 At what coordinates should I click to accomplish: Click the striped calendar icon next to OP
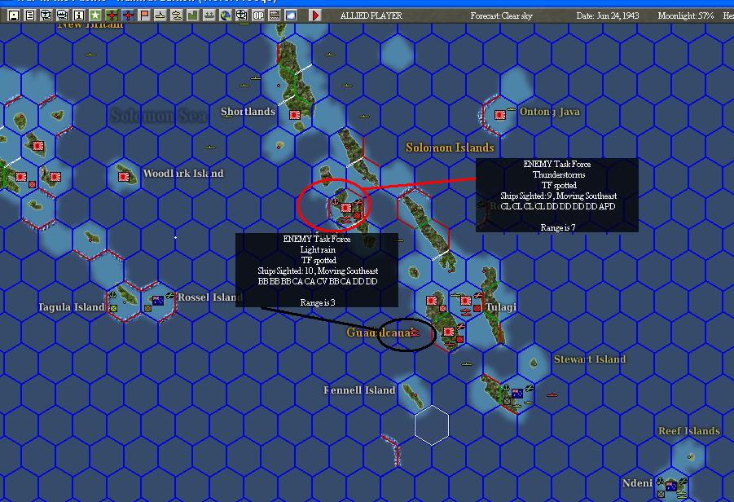[x=275, y=15]
